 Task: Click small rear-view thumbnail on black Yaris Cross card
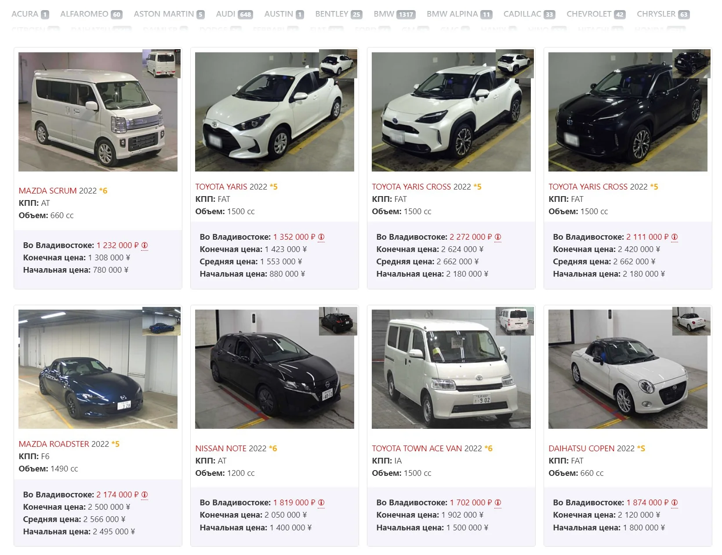pyautogui.click(x=691, y=64)
